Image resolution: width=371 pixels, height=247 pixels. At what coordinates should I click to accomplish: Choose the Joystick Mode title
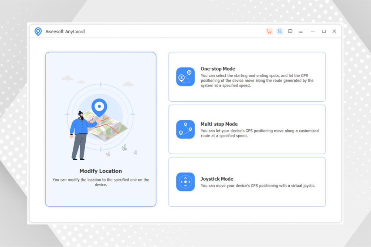(217, 179)
